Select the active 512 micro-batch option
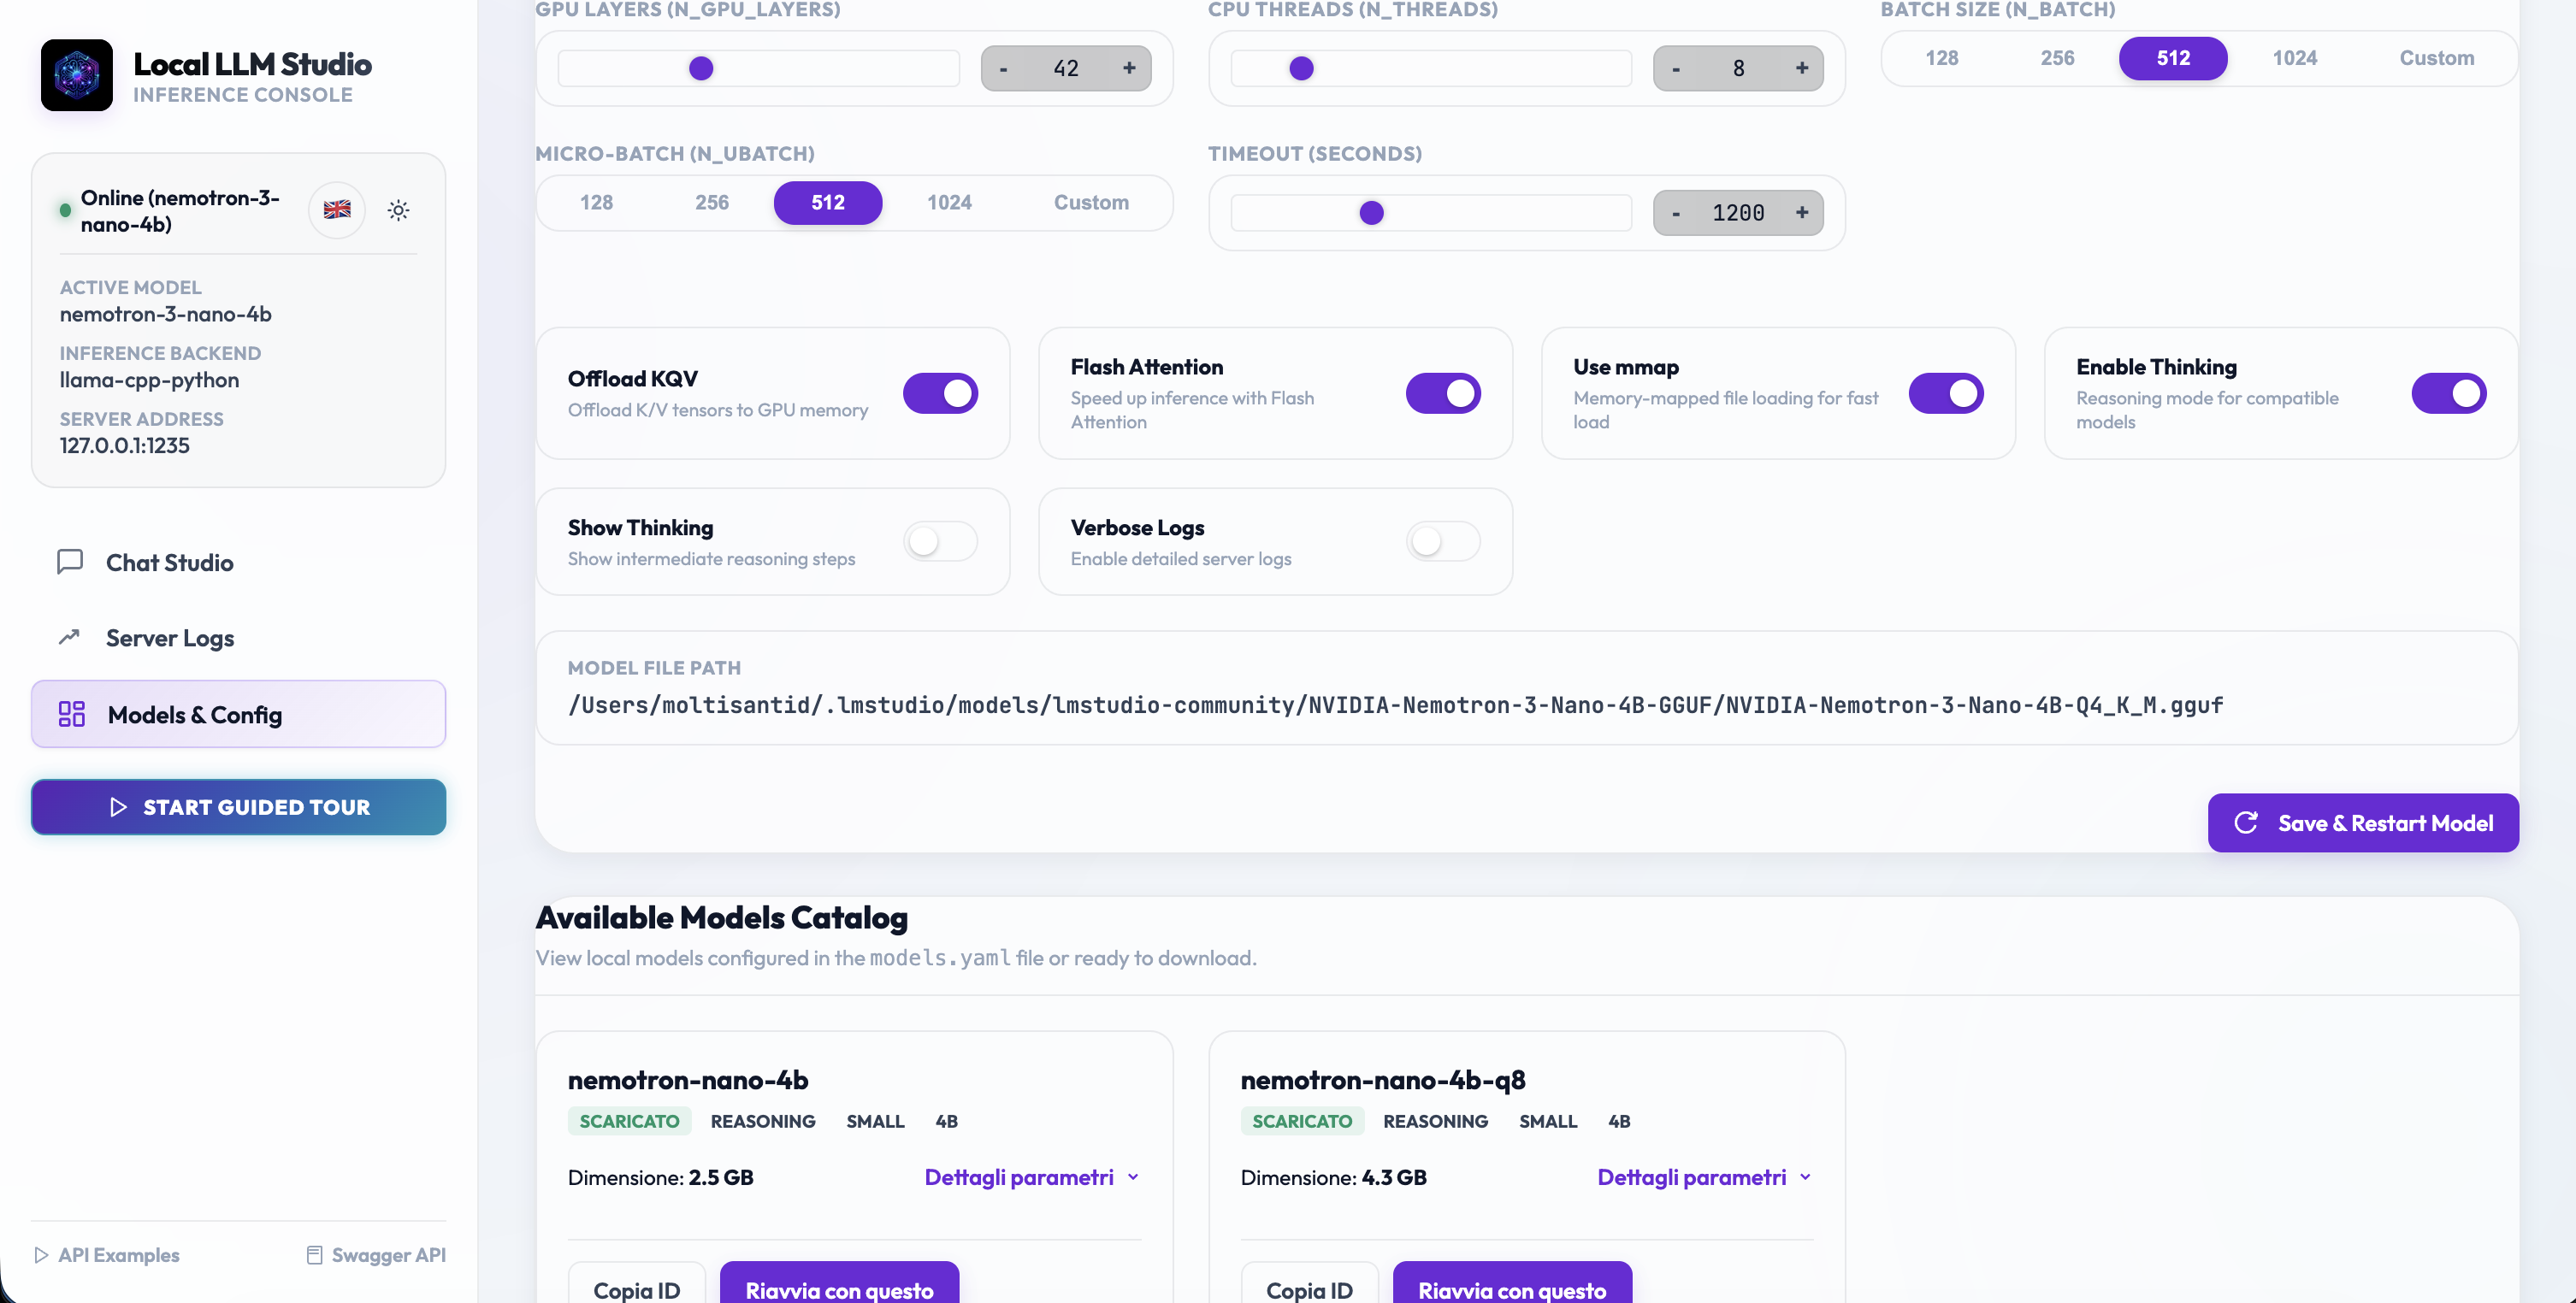The image size is (2576, 1303). (x=828, y=202)
